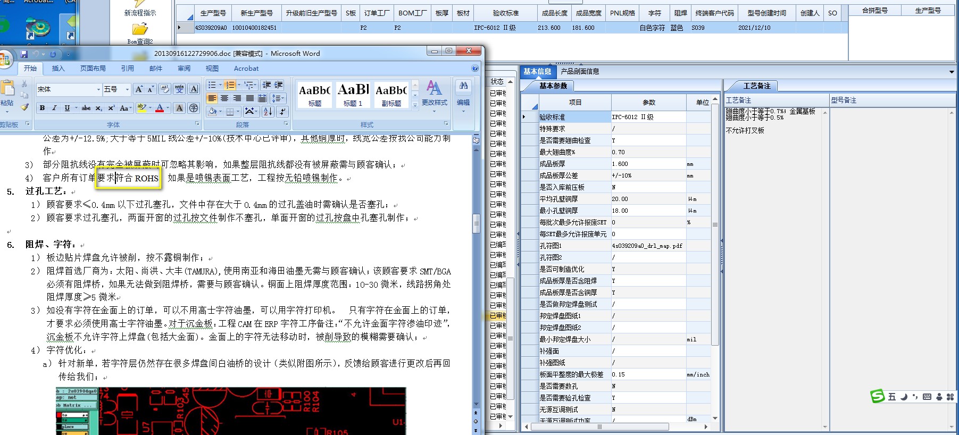Apply strikethrough abc formatting
Screen dimensions: 959x435
(86, 108)
